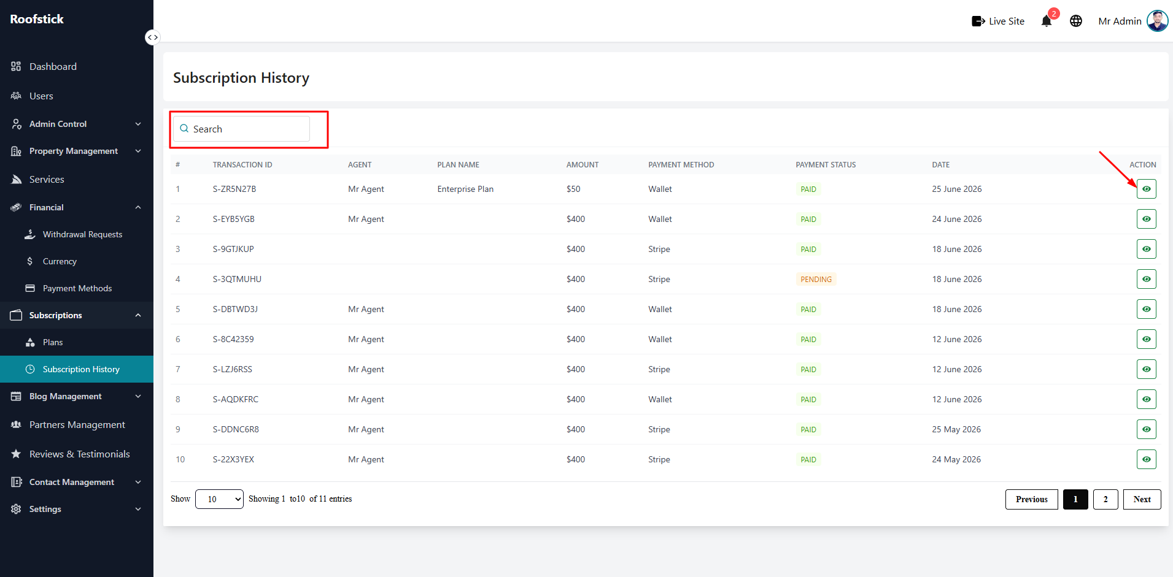View details of transaction S-ZR5N27B
The height and width of the screenshot is (577, 1173).
(1146, 189)
